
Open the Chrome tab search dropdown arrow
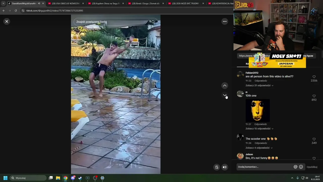[x=3, y=4]
